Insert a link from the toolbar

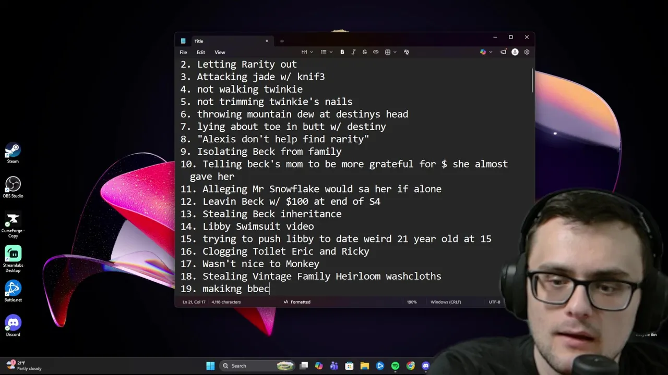pyautogui.click(x=376, y=52)
